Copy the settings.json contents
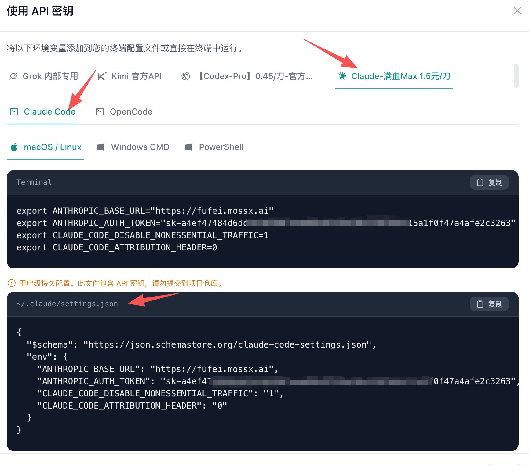 [x=489, y=304]
